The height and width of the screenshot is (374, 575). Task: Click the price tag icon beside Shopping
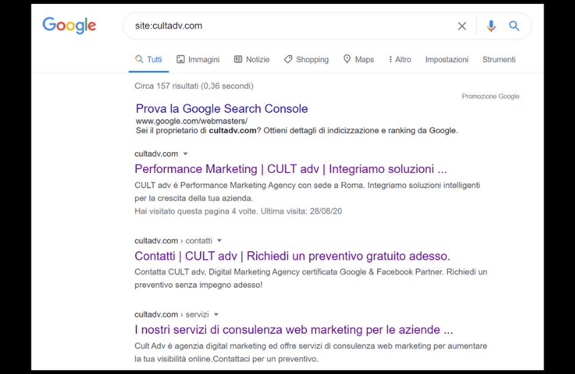288,59
